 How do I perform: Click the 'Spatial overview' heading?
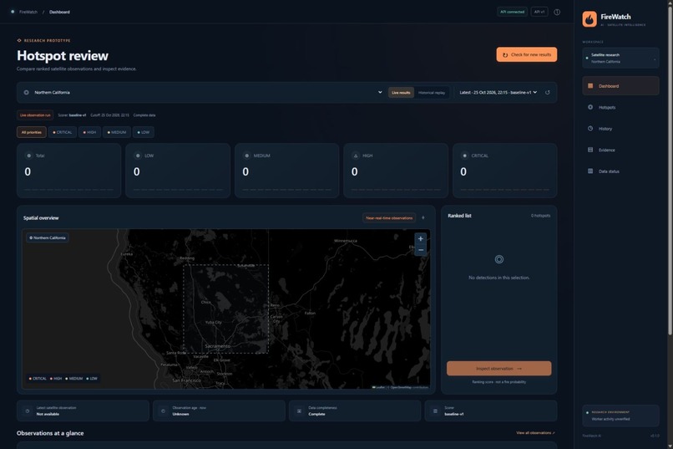coord(41,218)
